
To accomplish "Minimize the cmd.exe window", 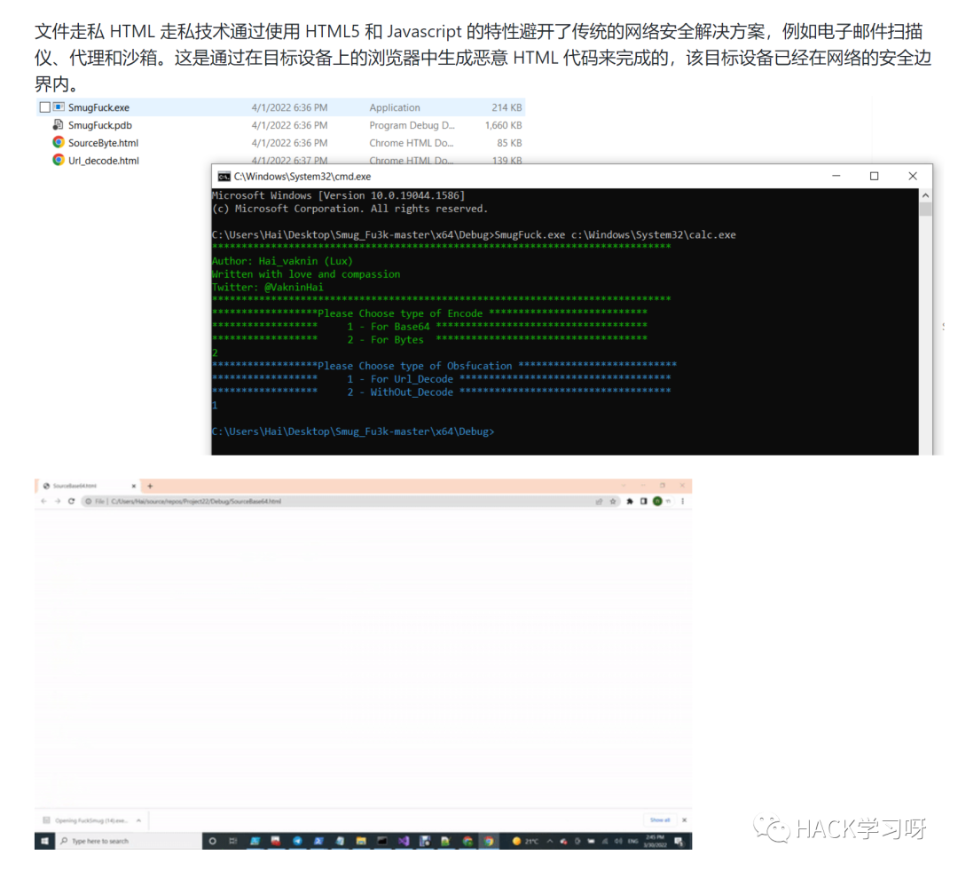I will click(836, 176).
